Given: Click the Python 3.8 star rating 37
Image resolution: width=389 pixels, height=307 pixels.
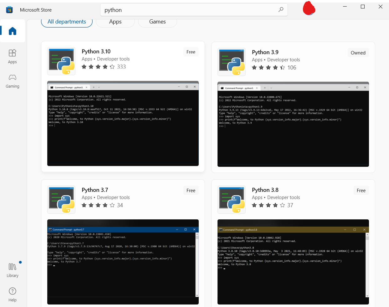Looking at the screenshot, I should click(x=273, y=205).
